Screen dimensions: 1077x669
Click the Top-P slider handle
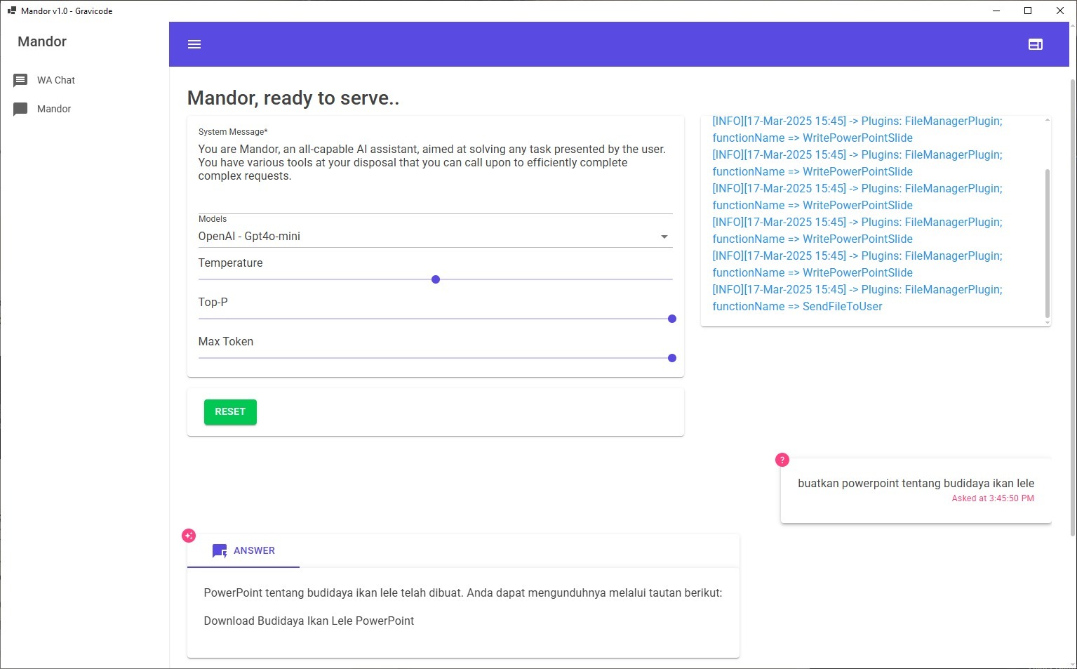pos(671,319)
